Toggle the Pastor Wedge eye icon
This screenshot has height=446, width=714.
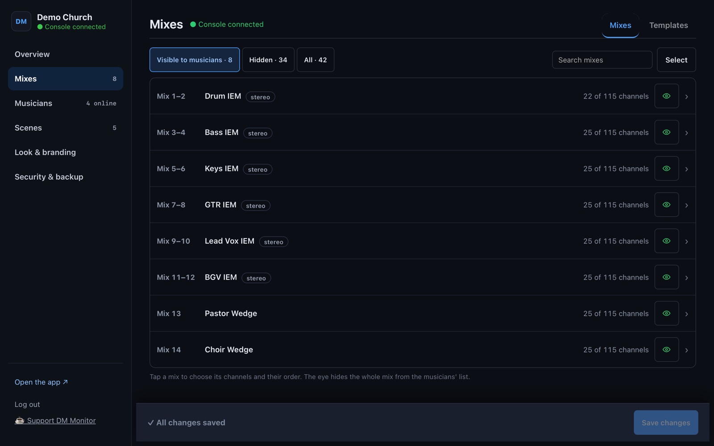tap(666, 313)
